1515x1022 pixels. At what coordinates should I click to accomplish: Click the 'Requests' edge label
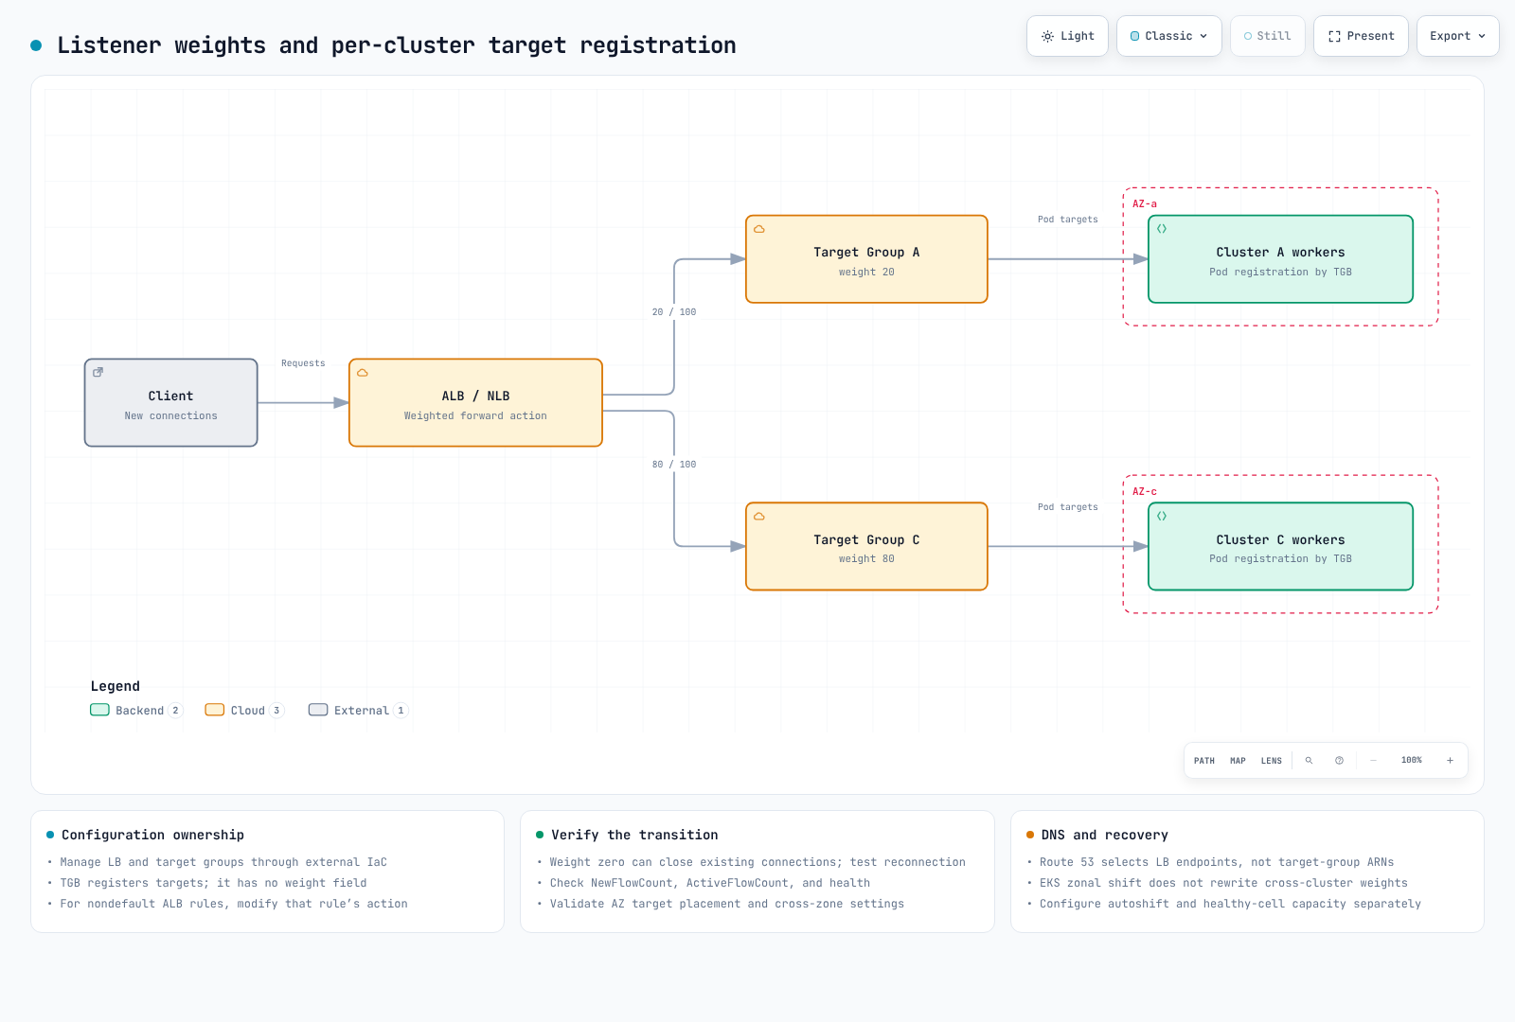[x=303, y=363]
